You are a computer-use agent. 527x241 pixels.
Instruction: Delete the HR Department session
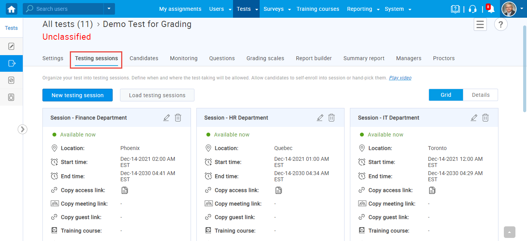click(331, 118)
